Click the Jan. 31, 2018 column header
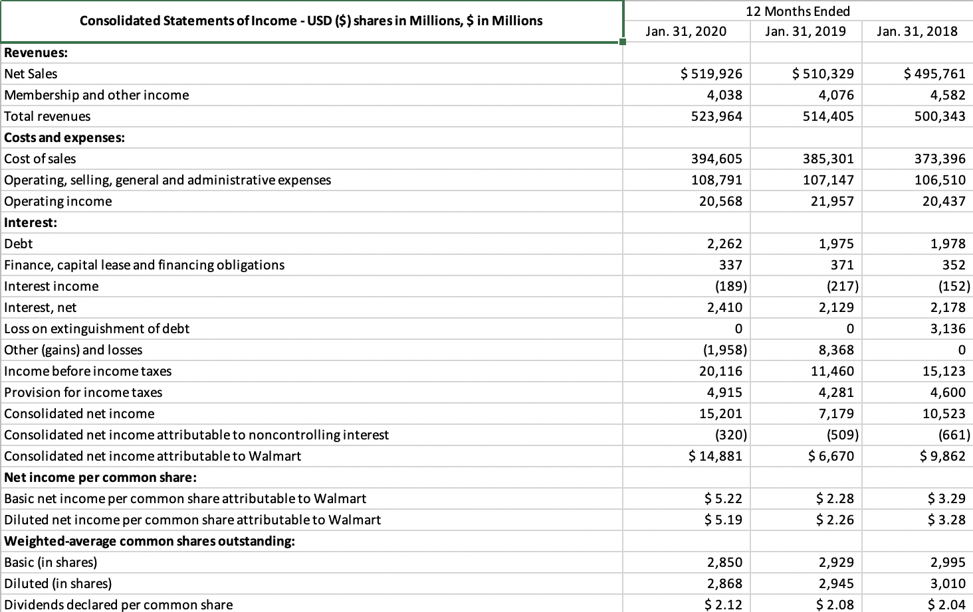The height and width of the screenshot is (612, 973). [917, 31]
